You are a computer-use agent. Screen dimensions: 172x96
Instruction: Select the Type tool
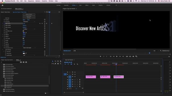(60, 63)
